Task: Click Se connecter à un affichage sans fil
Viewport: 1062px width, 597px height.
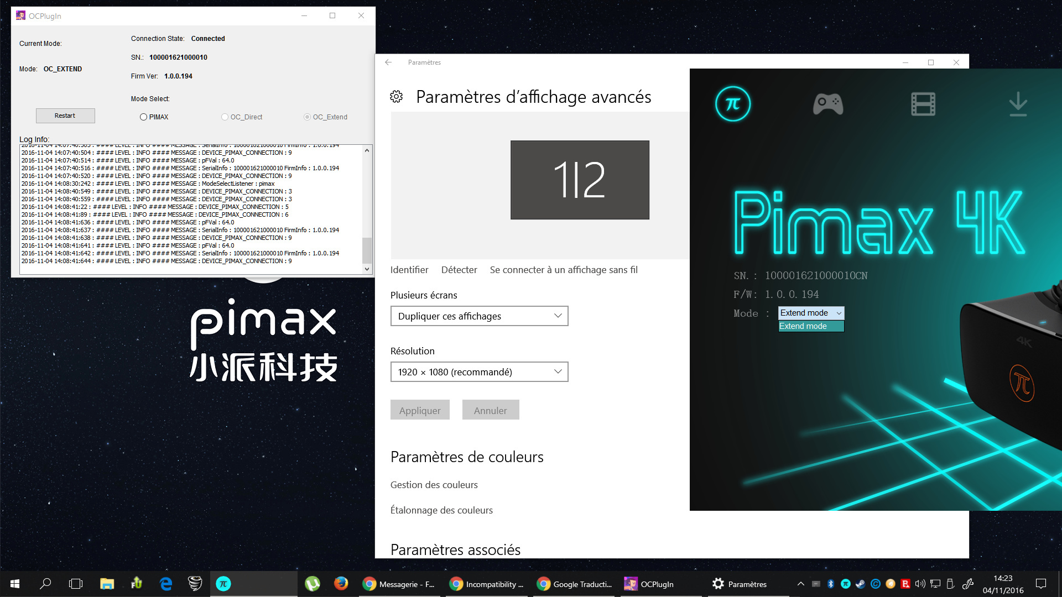Action: (x=564, y=270)
